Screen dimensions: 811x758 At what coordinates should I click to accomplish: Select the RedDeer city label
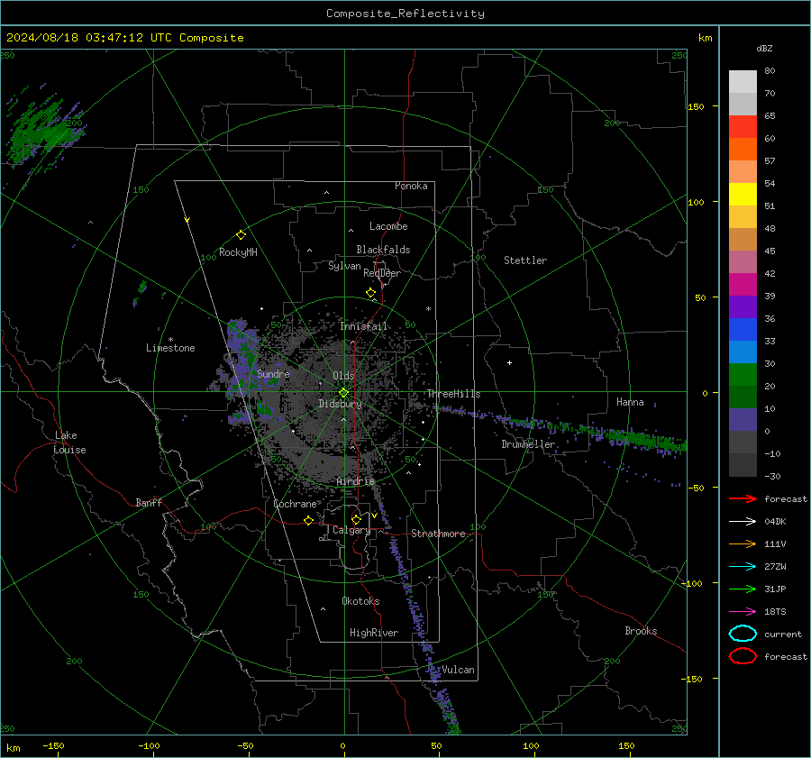pyautogui.click(x=382, y=273)
